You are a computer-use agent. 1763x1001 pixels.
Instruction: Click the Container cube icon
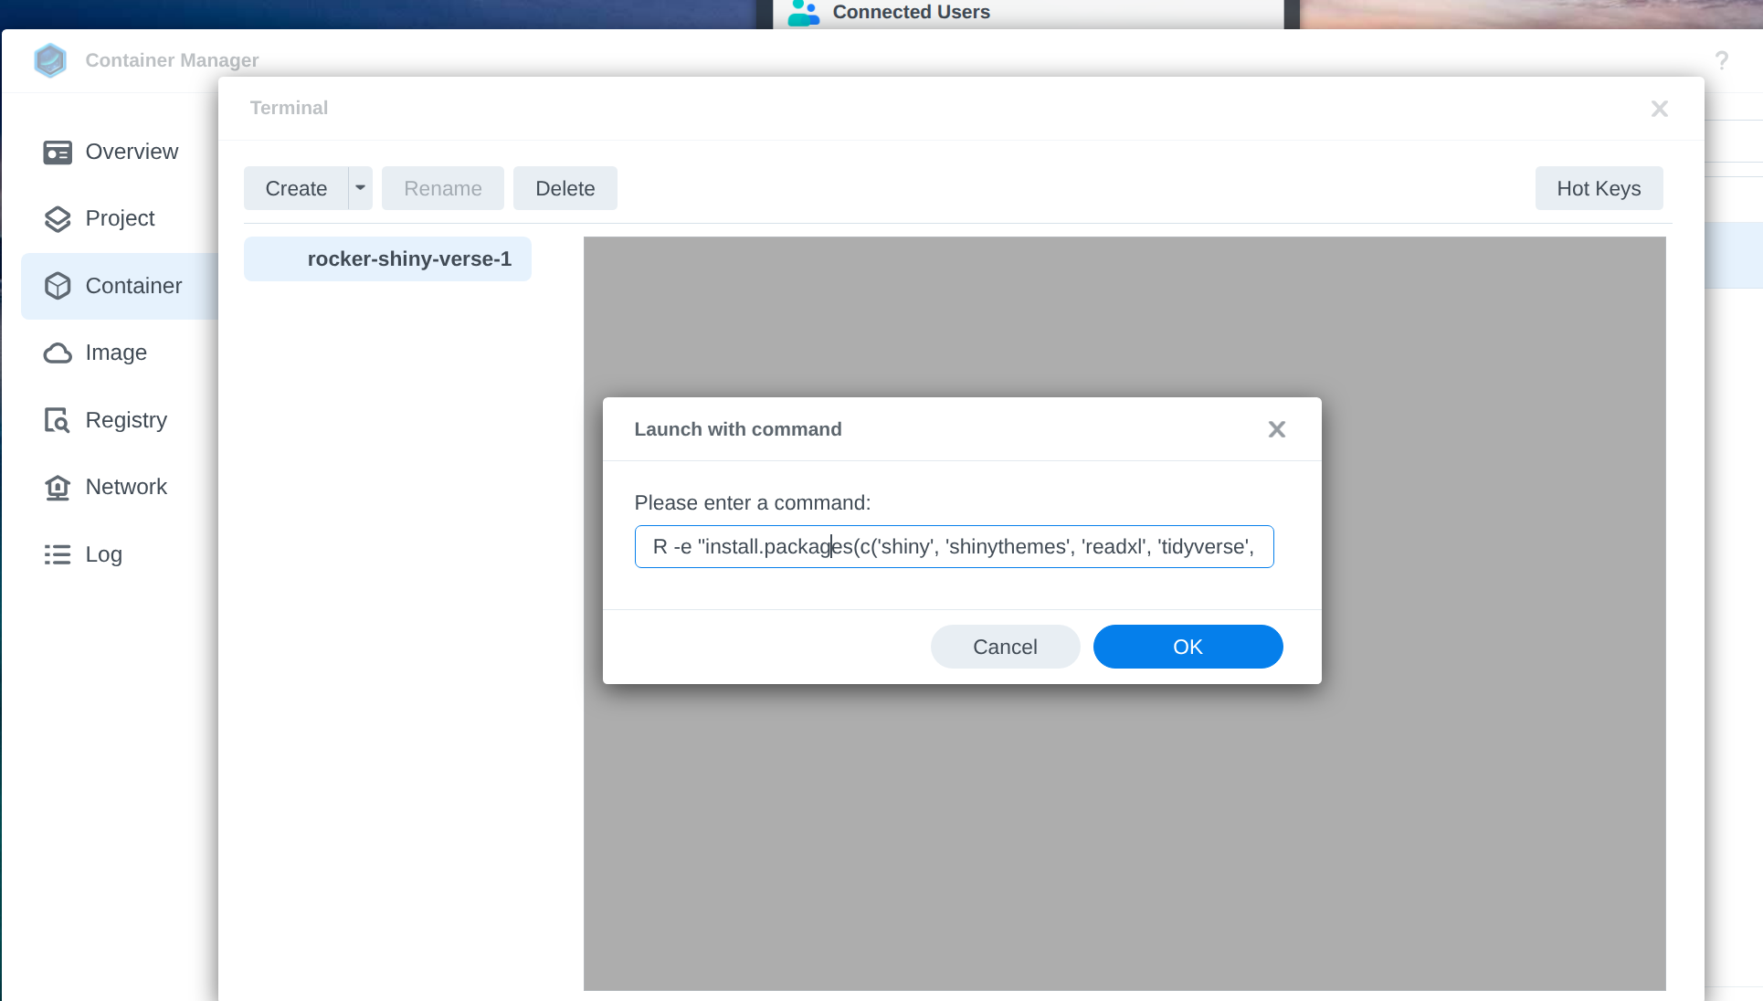click(x=58, y=286)
